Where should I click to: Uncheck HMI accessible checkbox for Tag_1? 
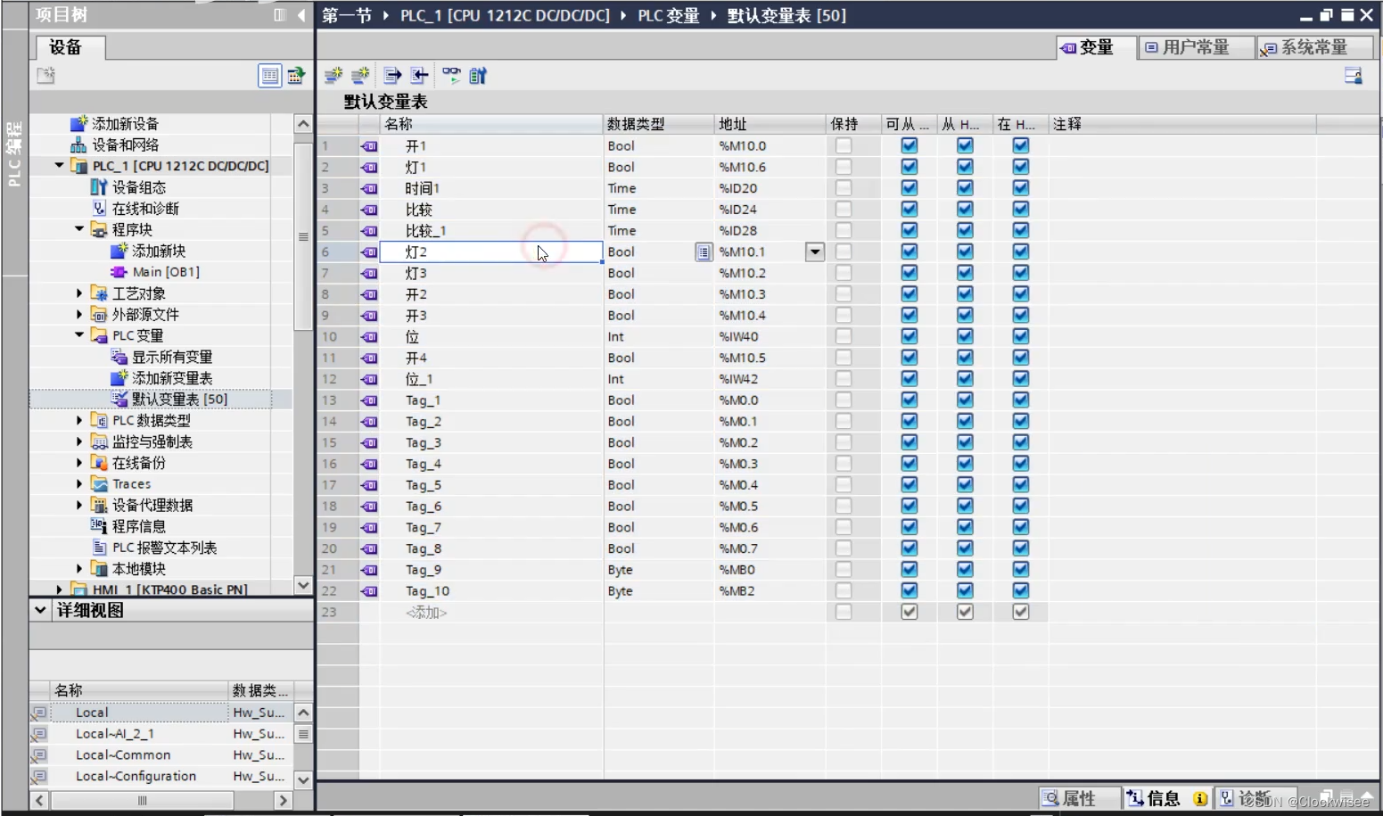click(x=910, y=400)
